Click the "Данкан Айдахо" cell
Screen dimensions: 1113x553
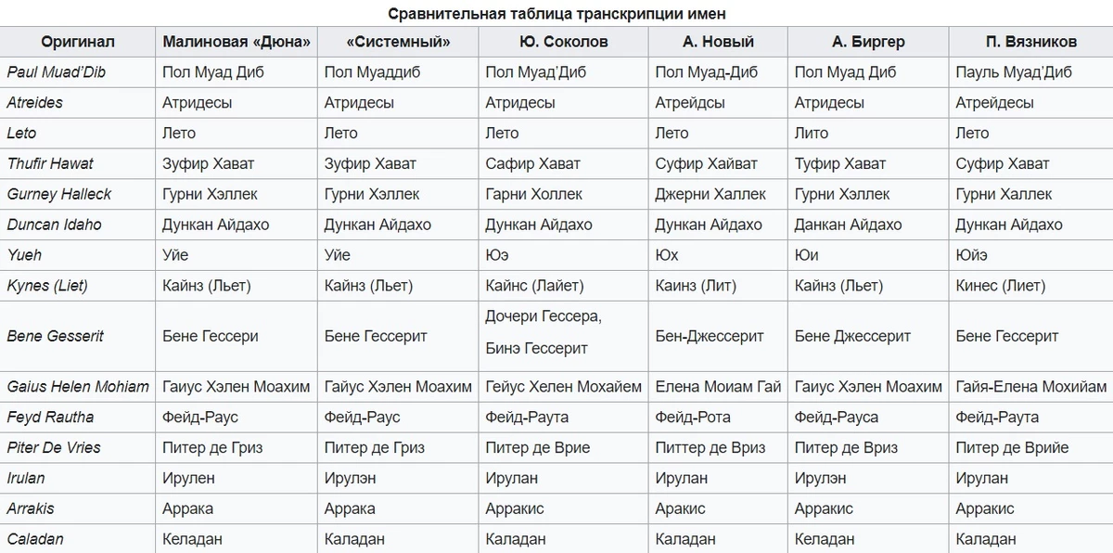coord(848,225)
